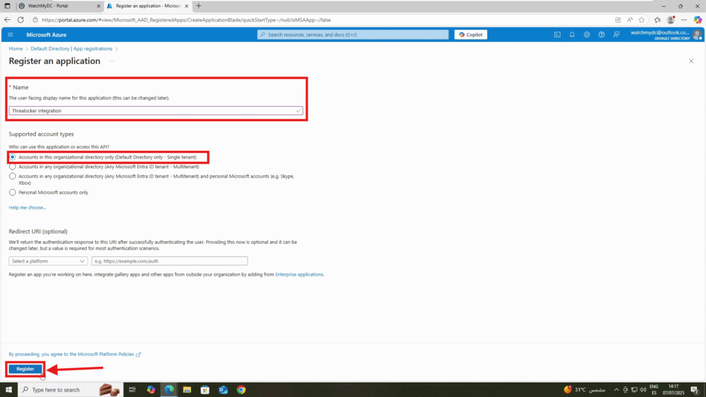Open Microsoft Store from the taskbar
Screen dimensions: 706x397
pos(205,390)
